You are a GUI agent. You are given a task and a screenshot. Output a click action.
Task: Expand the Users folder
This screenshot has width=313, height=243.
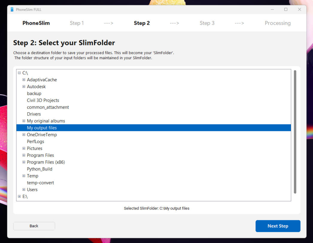(x=24, y=190)
